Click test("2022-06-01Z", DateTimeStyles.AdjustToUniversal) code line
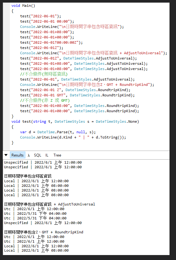 (x=79, y=58)
